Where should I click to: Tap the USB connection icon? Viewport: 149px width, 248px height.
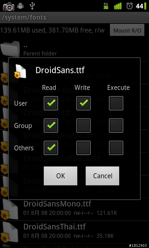pyautogui.click(x=32, y=6)
